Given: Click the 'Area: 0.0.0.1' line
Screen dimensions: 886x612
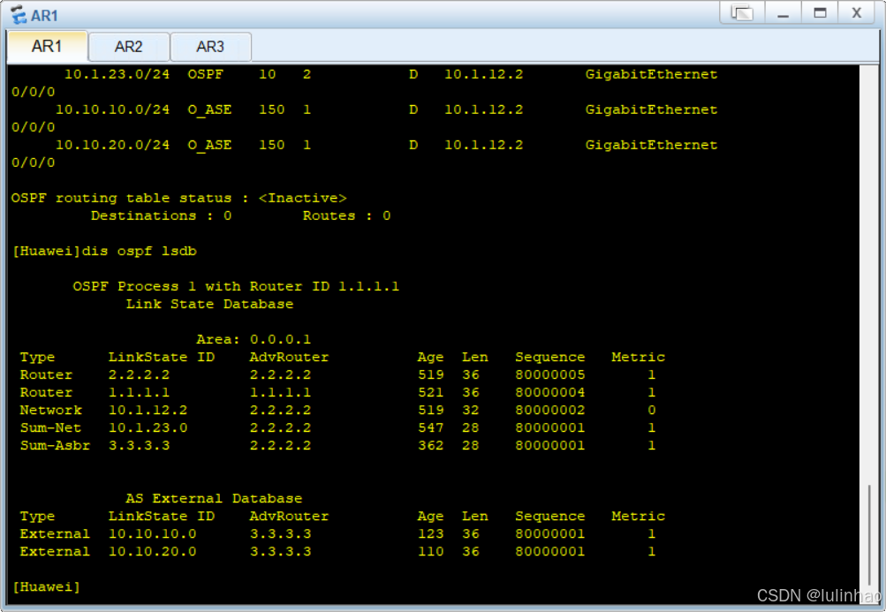Looking at the screenshot, I should click(x=254, y=339).
